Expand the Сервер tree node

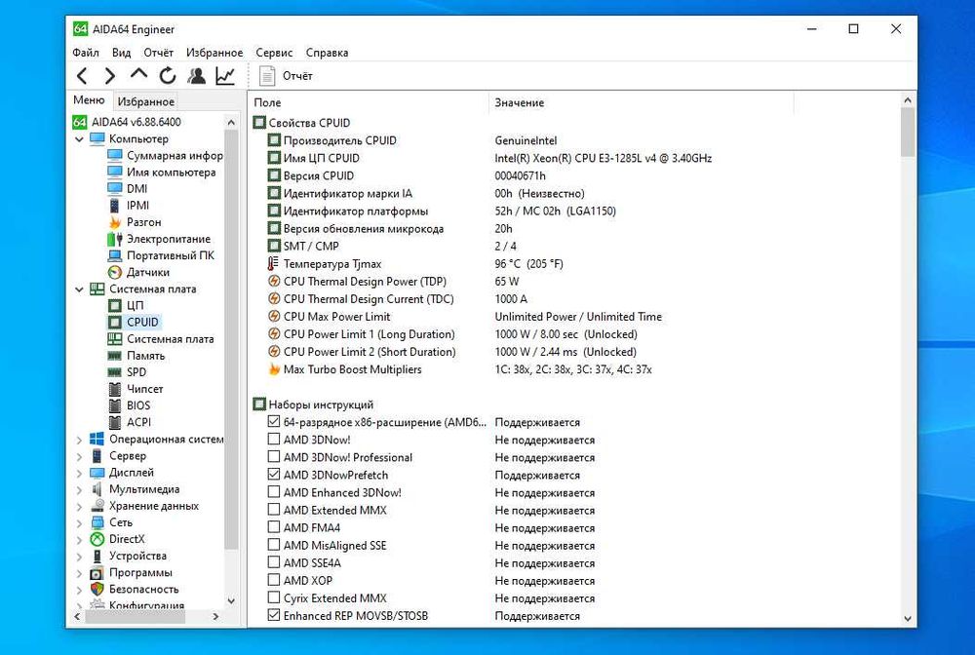(79, 456)
